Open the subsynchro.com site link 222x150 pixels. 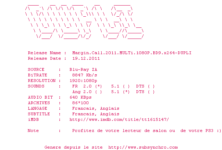pyautogui.click(x=143, y=148)
